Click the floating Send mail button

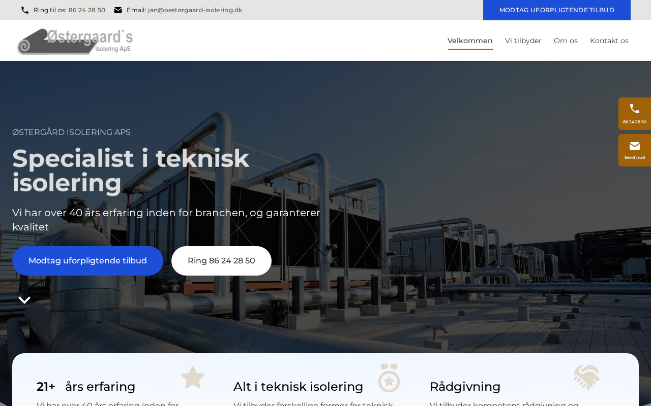(635, 150)
